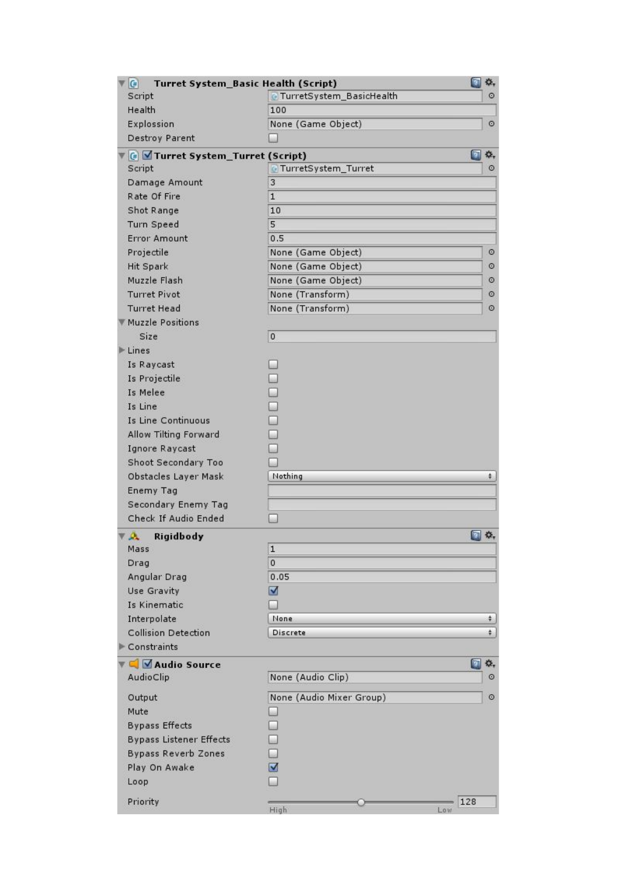Screen dimensions: 617x874
Task: Open help for Turret System_Turret script
Action: pyautogui.click(x=475, y=155)
